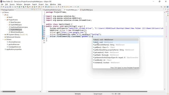Click Smart Insert in status bar
This screenshot has height=95, width=169.
click(98, 94)
